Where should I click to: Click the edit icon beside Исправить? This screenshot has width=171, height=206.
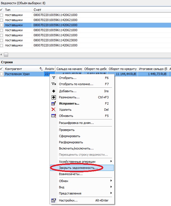point(54,103)
